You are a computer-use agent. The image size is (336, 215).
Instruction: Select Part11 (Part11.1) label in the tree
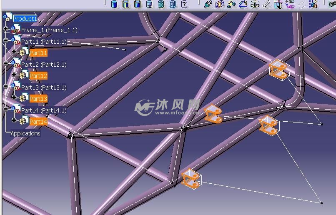44,42
